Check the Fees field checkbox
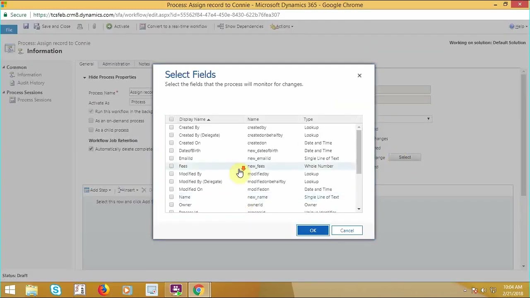The image size is (530, 298). 171,166
